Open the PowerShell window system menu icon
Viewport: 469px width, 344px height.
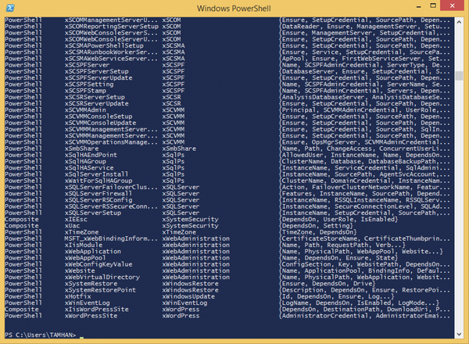(x=10, y=8)
